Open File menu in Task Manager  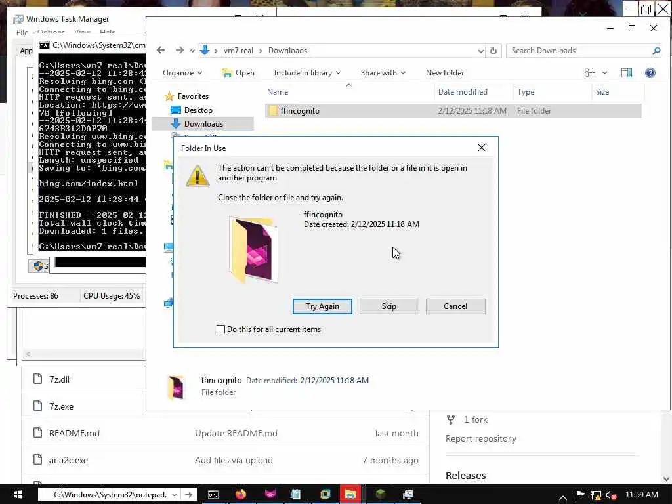coord(22,33)
